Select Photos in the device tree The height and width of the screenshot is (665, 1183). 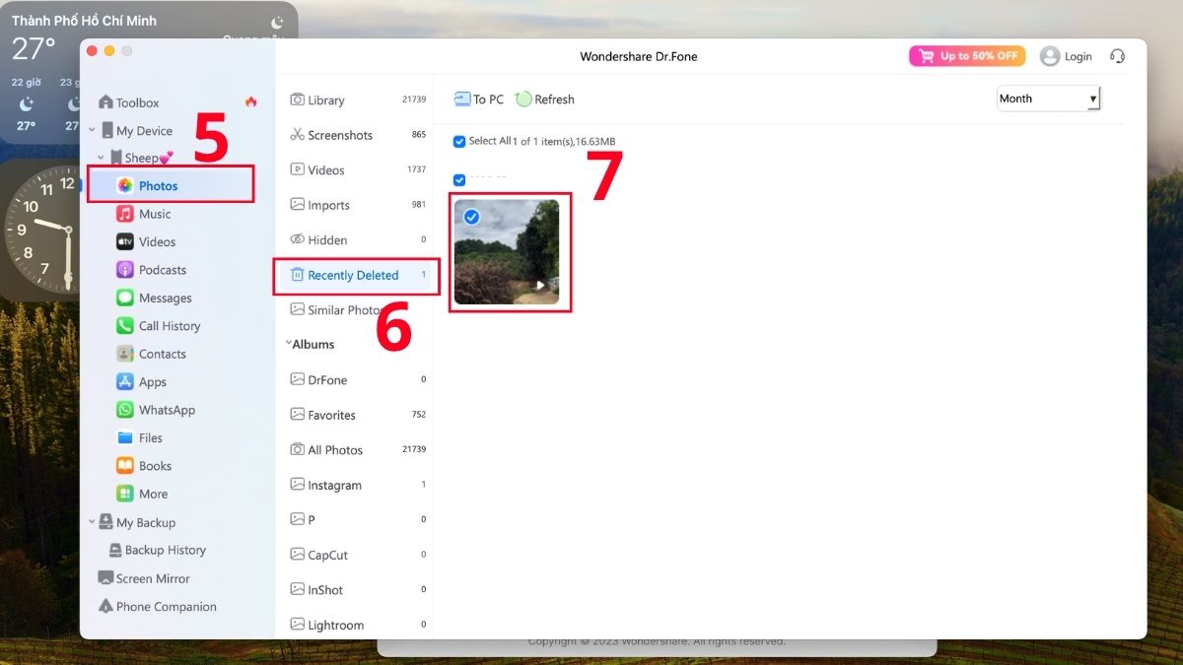[x=171, y=185]
